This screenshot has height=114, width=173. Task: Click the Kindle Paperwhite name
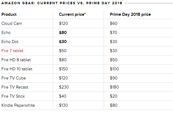(x=18, y=105)
